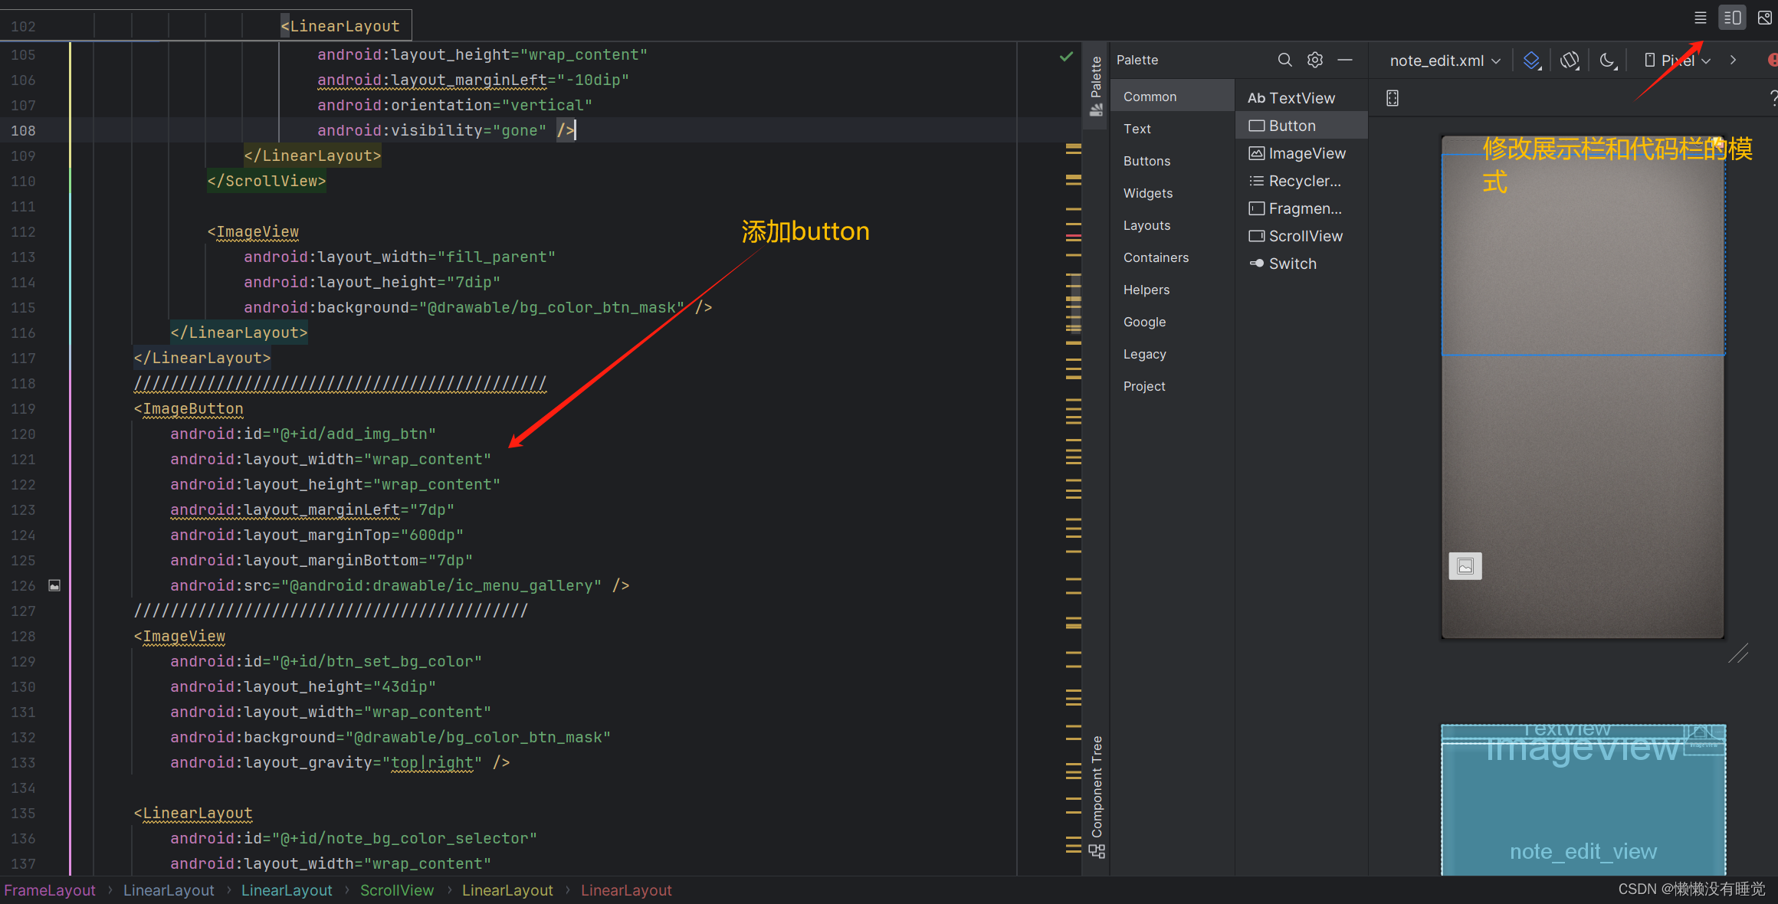Open the night mode moon icon

coord(1608,61)
